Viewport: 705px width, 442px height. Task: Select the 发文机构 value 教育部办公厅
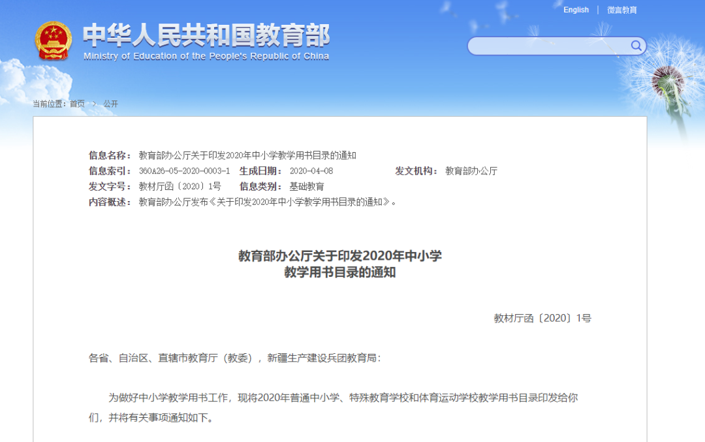(471, 170)
